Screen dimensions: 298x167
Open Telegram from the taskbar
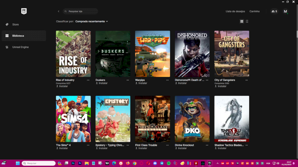click(162, 163)
